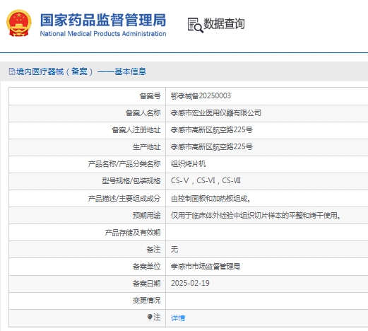Click the 产品描述/主要组成成分 label

click(x=124, y=198)
